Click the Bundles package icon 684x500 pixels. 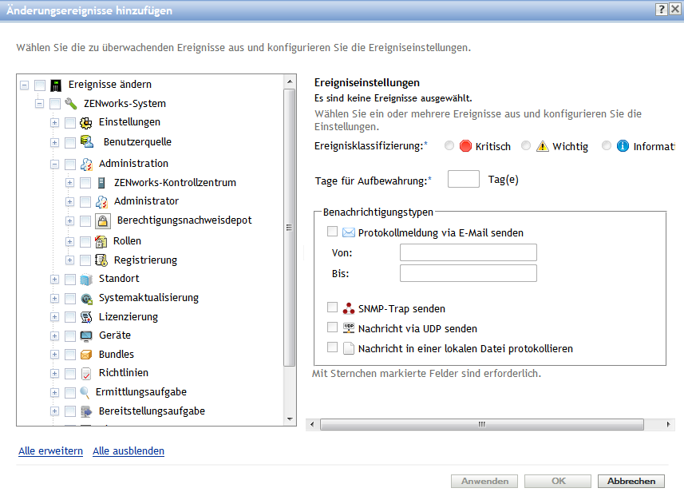tap(86, 355)
